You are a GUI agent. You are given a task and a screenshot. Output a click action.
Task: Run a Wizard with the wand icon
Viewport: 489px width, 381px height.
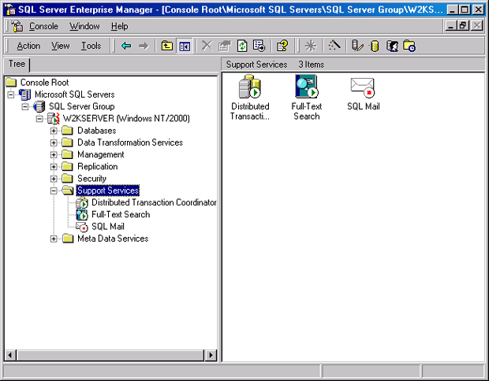[x=334, y=46]
